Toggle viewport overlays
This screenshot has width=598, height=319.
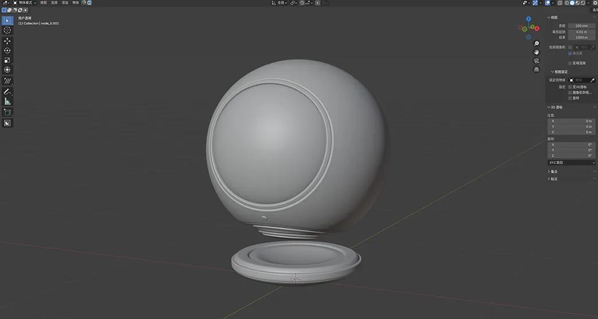tap(547, 3)
